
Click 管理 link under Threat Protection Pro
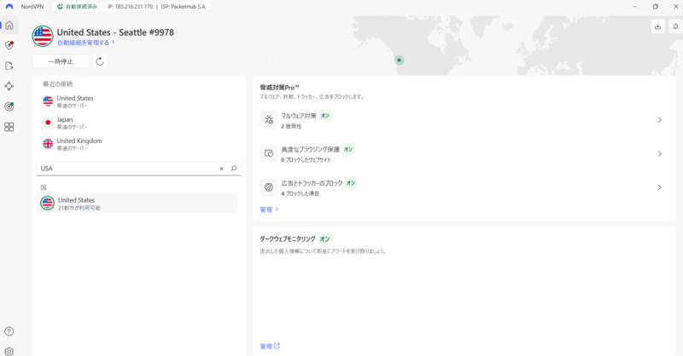(x=269, y=210)
